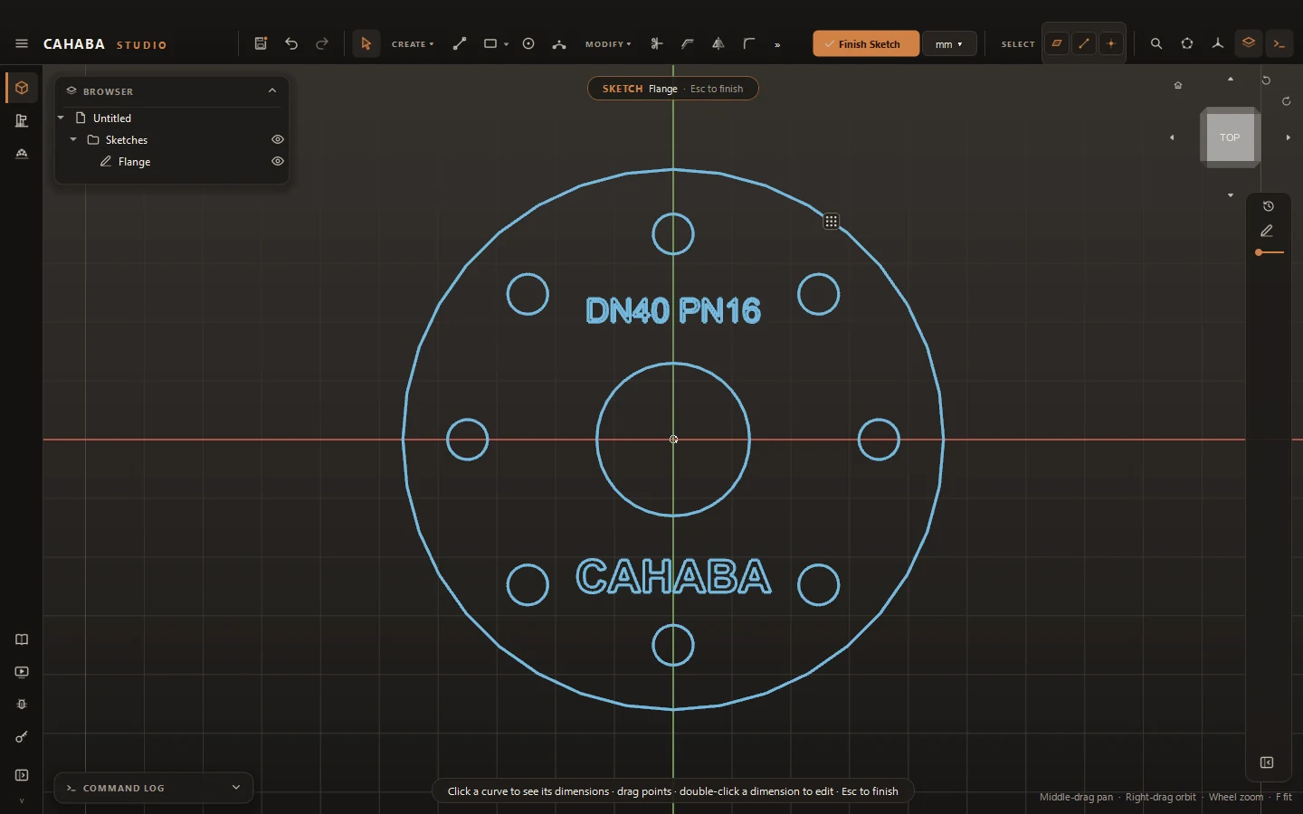Open the MODIFY dropdown menu
The image size is (1303, 814).
point(608,44)
